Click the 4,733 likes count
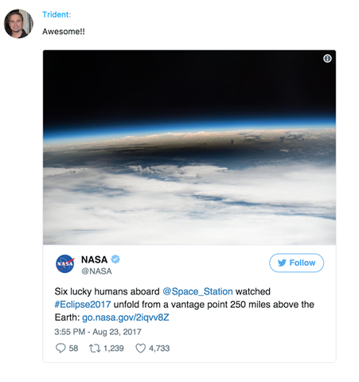The width and height of the screenshot is (359, 382). [159, 348]
